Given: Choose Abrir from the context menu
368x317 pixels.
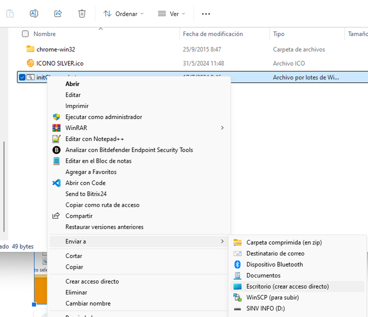Looking at the screenshot, I should tap(72, 84).
